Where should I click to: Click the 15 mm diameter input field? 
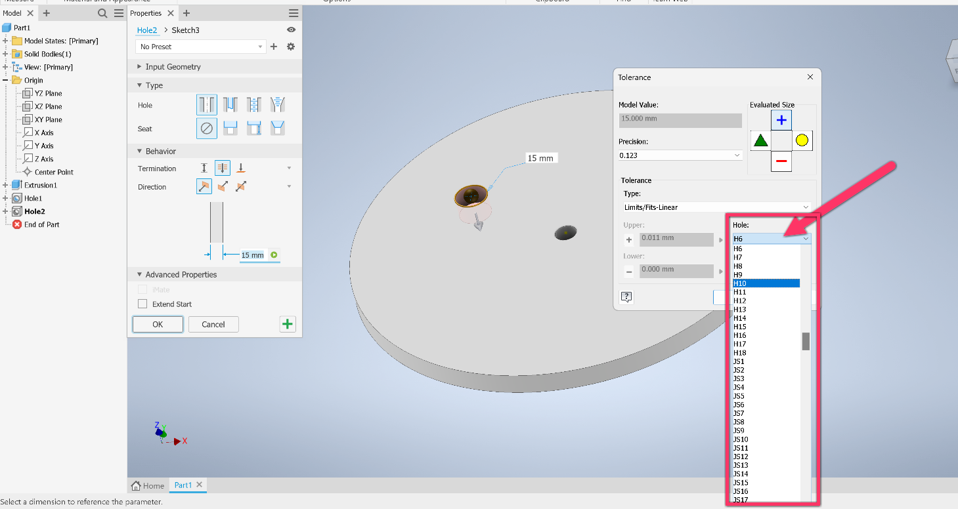click(253, 255)
